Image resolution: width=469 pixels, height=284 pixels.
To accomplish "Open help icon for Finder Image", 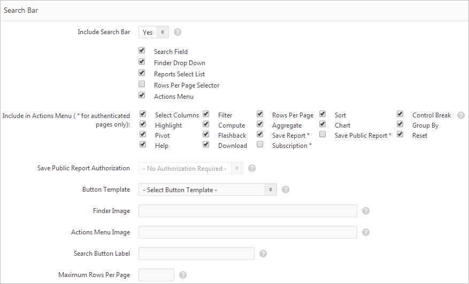I will point(366,211).
